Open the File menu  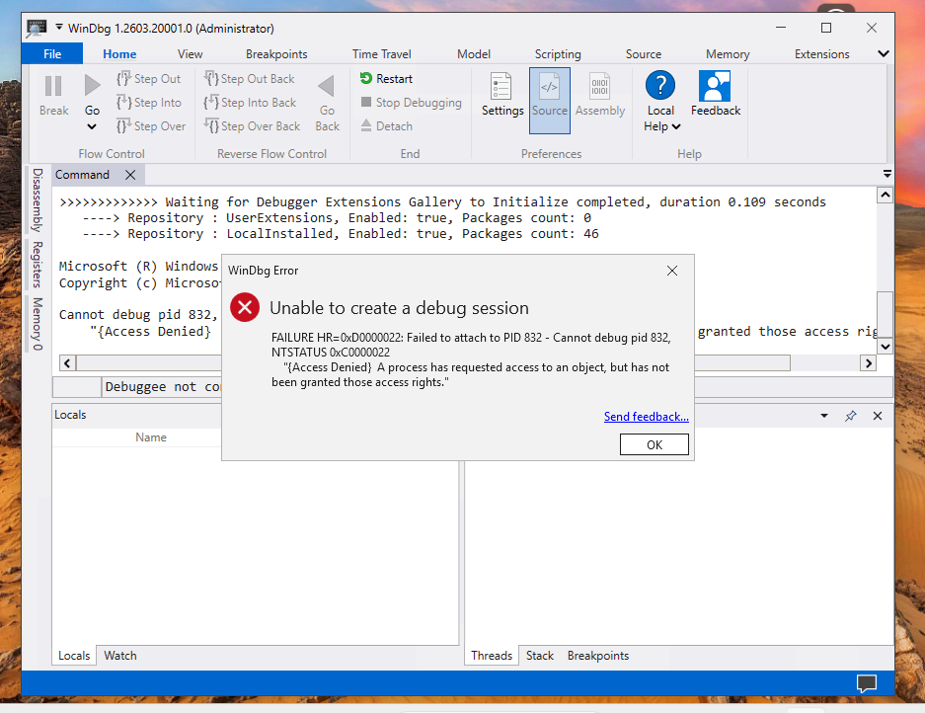pyautogui.click(x=52, y=53)
